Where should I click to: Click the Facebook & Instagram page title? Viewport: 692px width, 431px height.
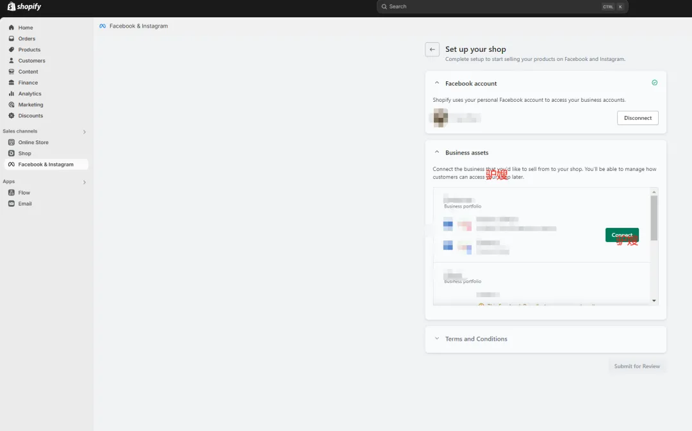click(x=138, y=26)
